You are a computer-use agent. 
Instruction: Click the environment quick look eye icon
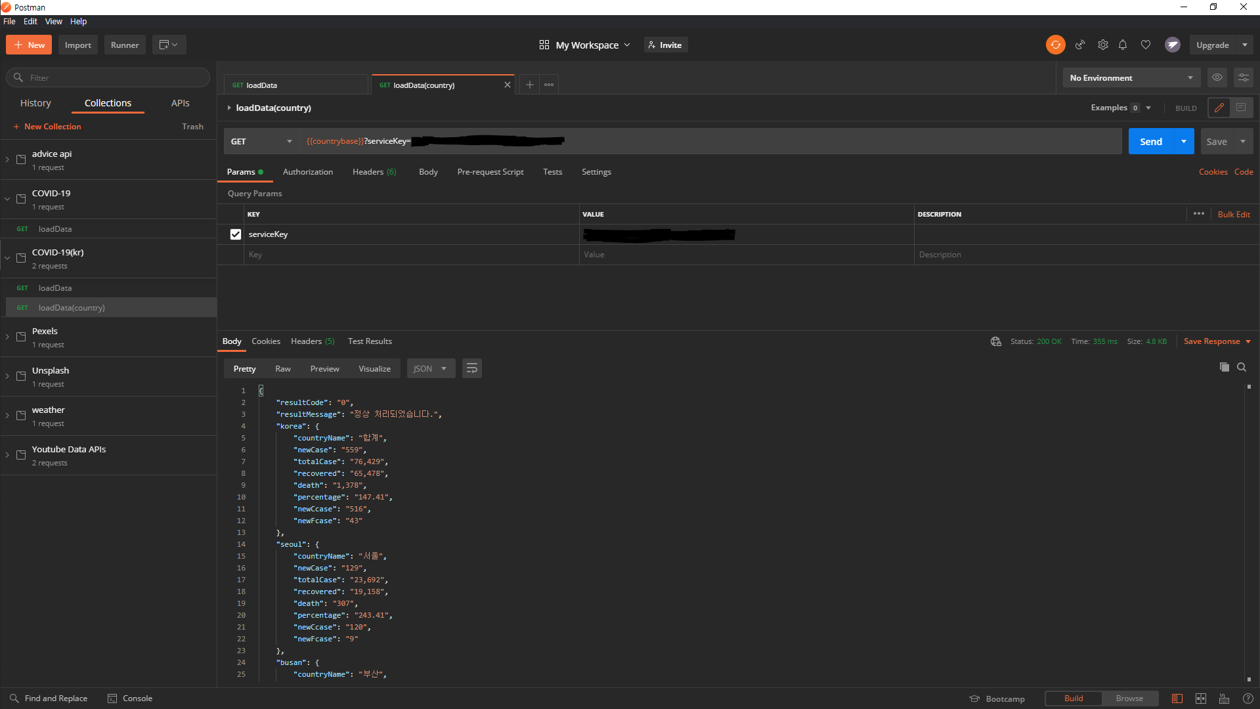(x=1217, y=77)
